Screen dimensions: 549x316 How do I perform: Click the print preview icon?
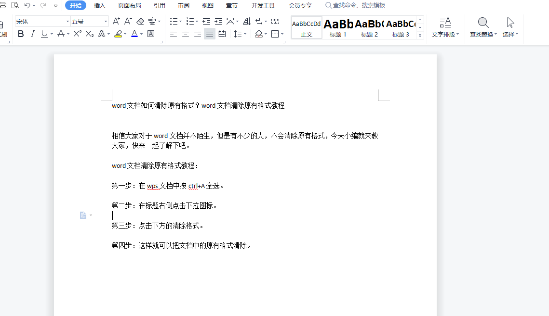[x=15, y=5]
